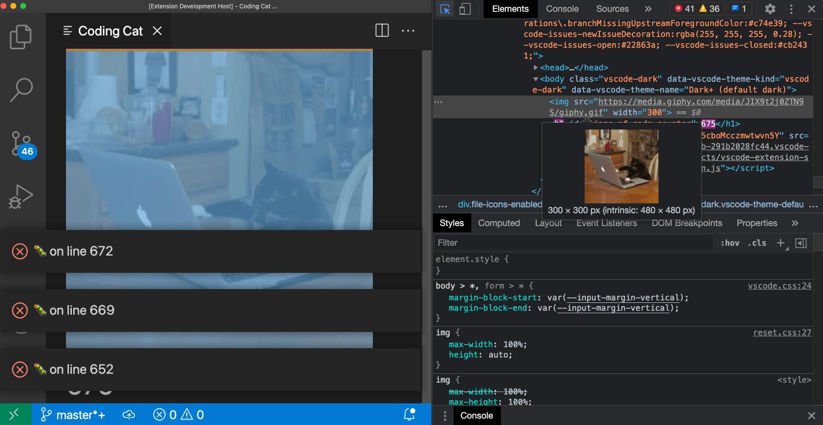Open Source Control view with 46 badge
The height and width of the screenshot is (425, 823).
[x=23, y=145]
